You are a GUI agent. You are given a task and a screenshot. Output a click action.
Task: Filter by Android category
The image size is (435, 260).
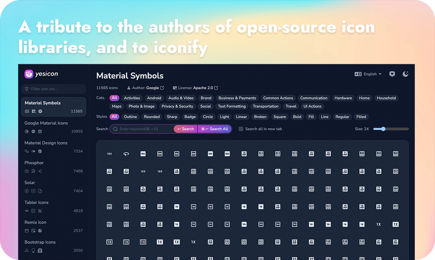154,98
